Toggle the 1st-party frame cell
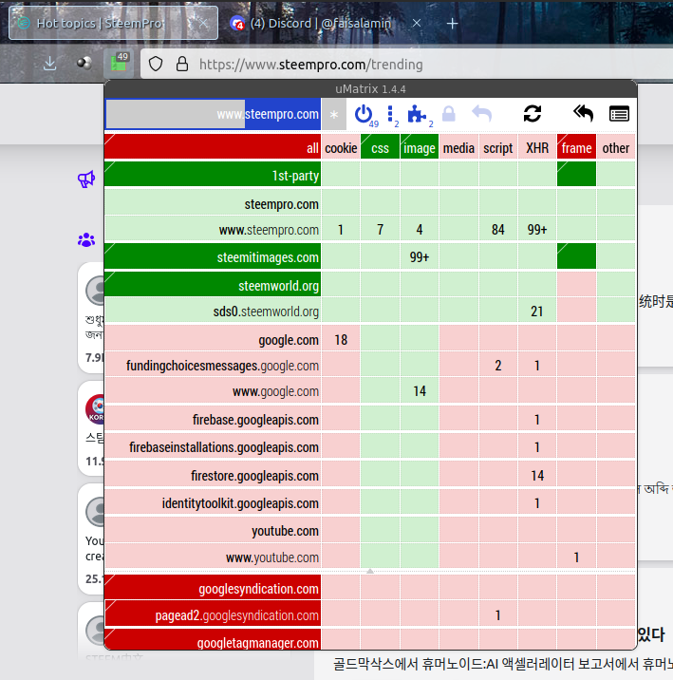Image resolution: width=673 pixels, height=680 pixels. tap(577, 174)
